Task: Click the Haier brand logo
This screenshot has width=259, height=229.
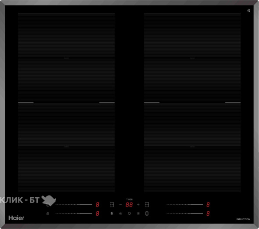Action: click(16, 218)
